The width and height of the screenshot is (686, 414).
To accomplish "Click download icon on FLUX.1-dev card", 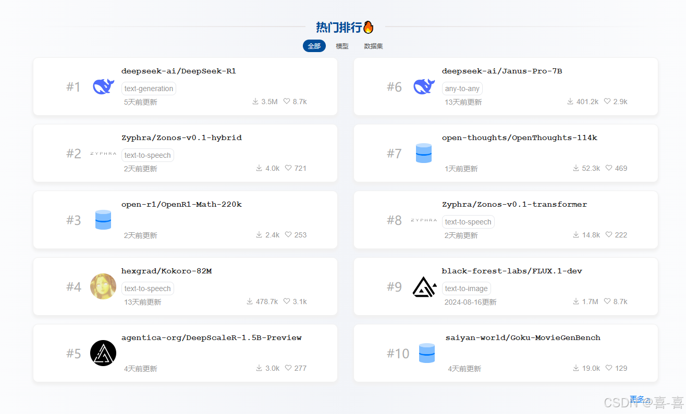I will click(x=576, y=302).
